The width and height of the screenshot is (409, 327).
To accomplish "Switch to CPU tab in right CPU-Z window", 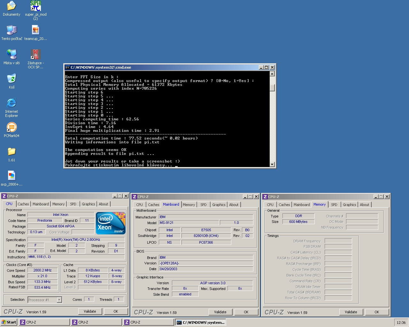I will tap(270, 205).
